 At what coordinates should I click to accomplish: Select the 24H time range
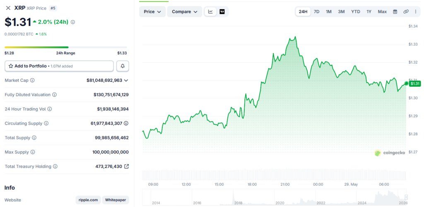[x=303, y=12]
